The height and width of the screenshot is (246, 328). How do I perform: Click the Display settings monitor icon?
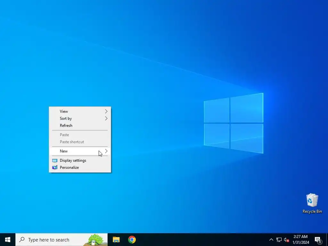coord(54,161)
